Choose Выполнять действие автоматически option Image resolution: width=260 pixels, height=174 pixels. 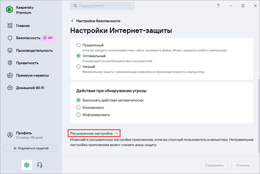(78, 100)
